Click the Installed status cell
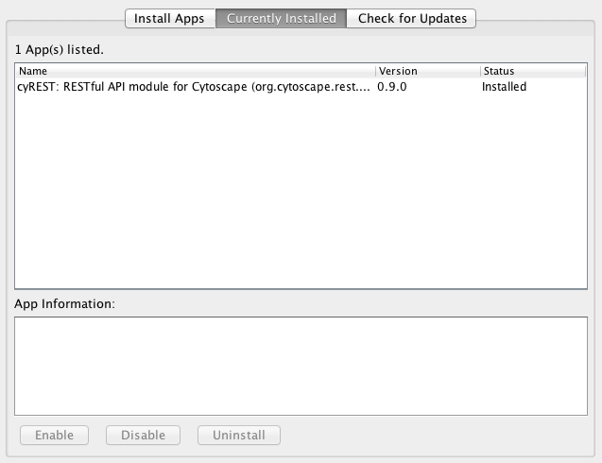Image resolution: width=602 pixels, height=463 pixels. click(504, 87)
